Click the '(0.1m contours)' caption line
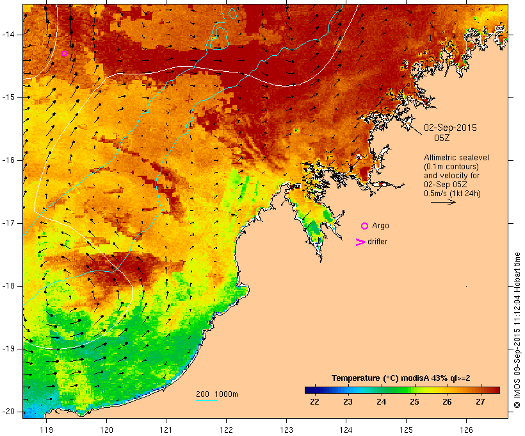The image size is (525, 436). 451,167
